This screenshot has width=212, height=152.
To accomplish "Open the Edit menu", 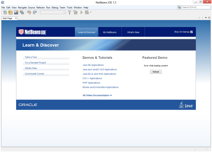I will (x=8, y=8).
